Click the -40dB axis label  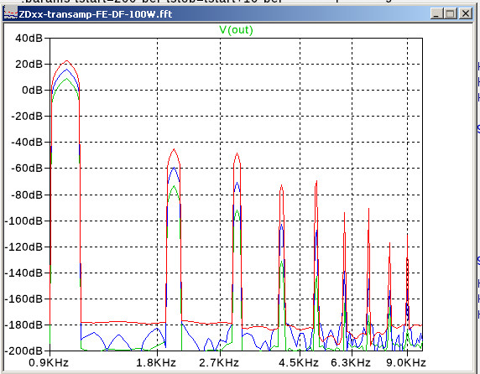[27, 143]
